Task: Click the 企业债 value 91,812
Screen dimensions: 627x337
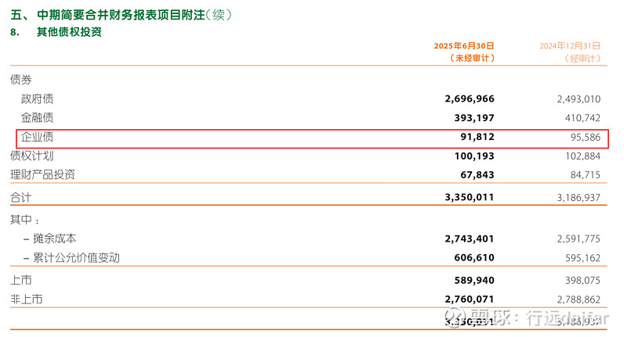Action: pyautogui.click(x=477, y=137)
